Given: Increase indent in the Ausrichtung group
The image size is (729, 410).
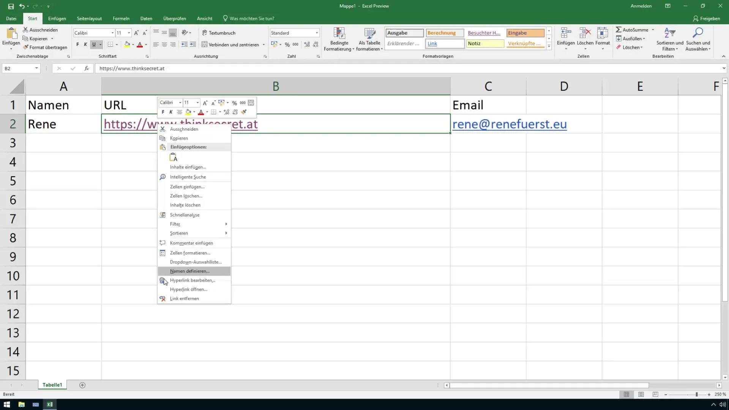Looking at the screenshot, I should click(193, 44).
